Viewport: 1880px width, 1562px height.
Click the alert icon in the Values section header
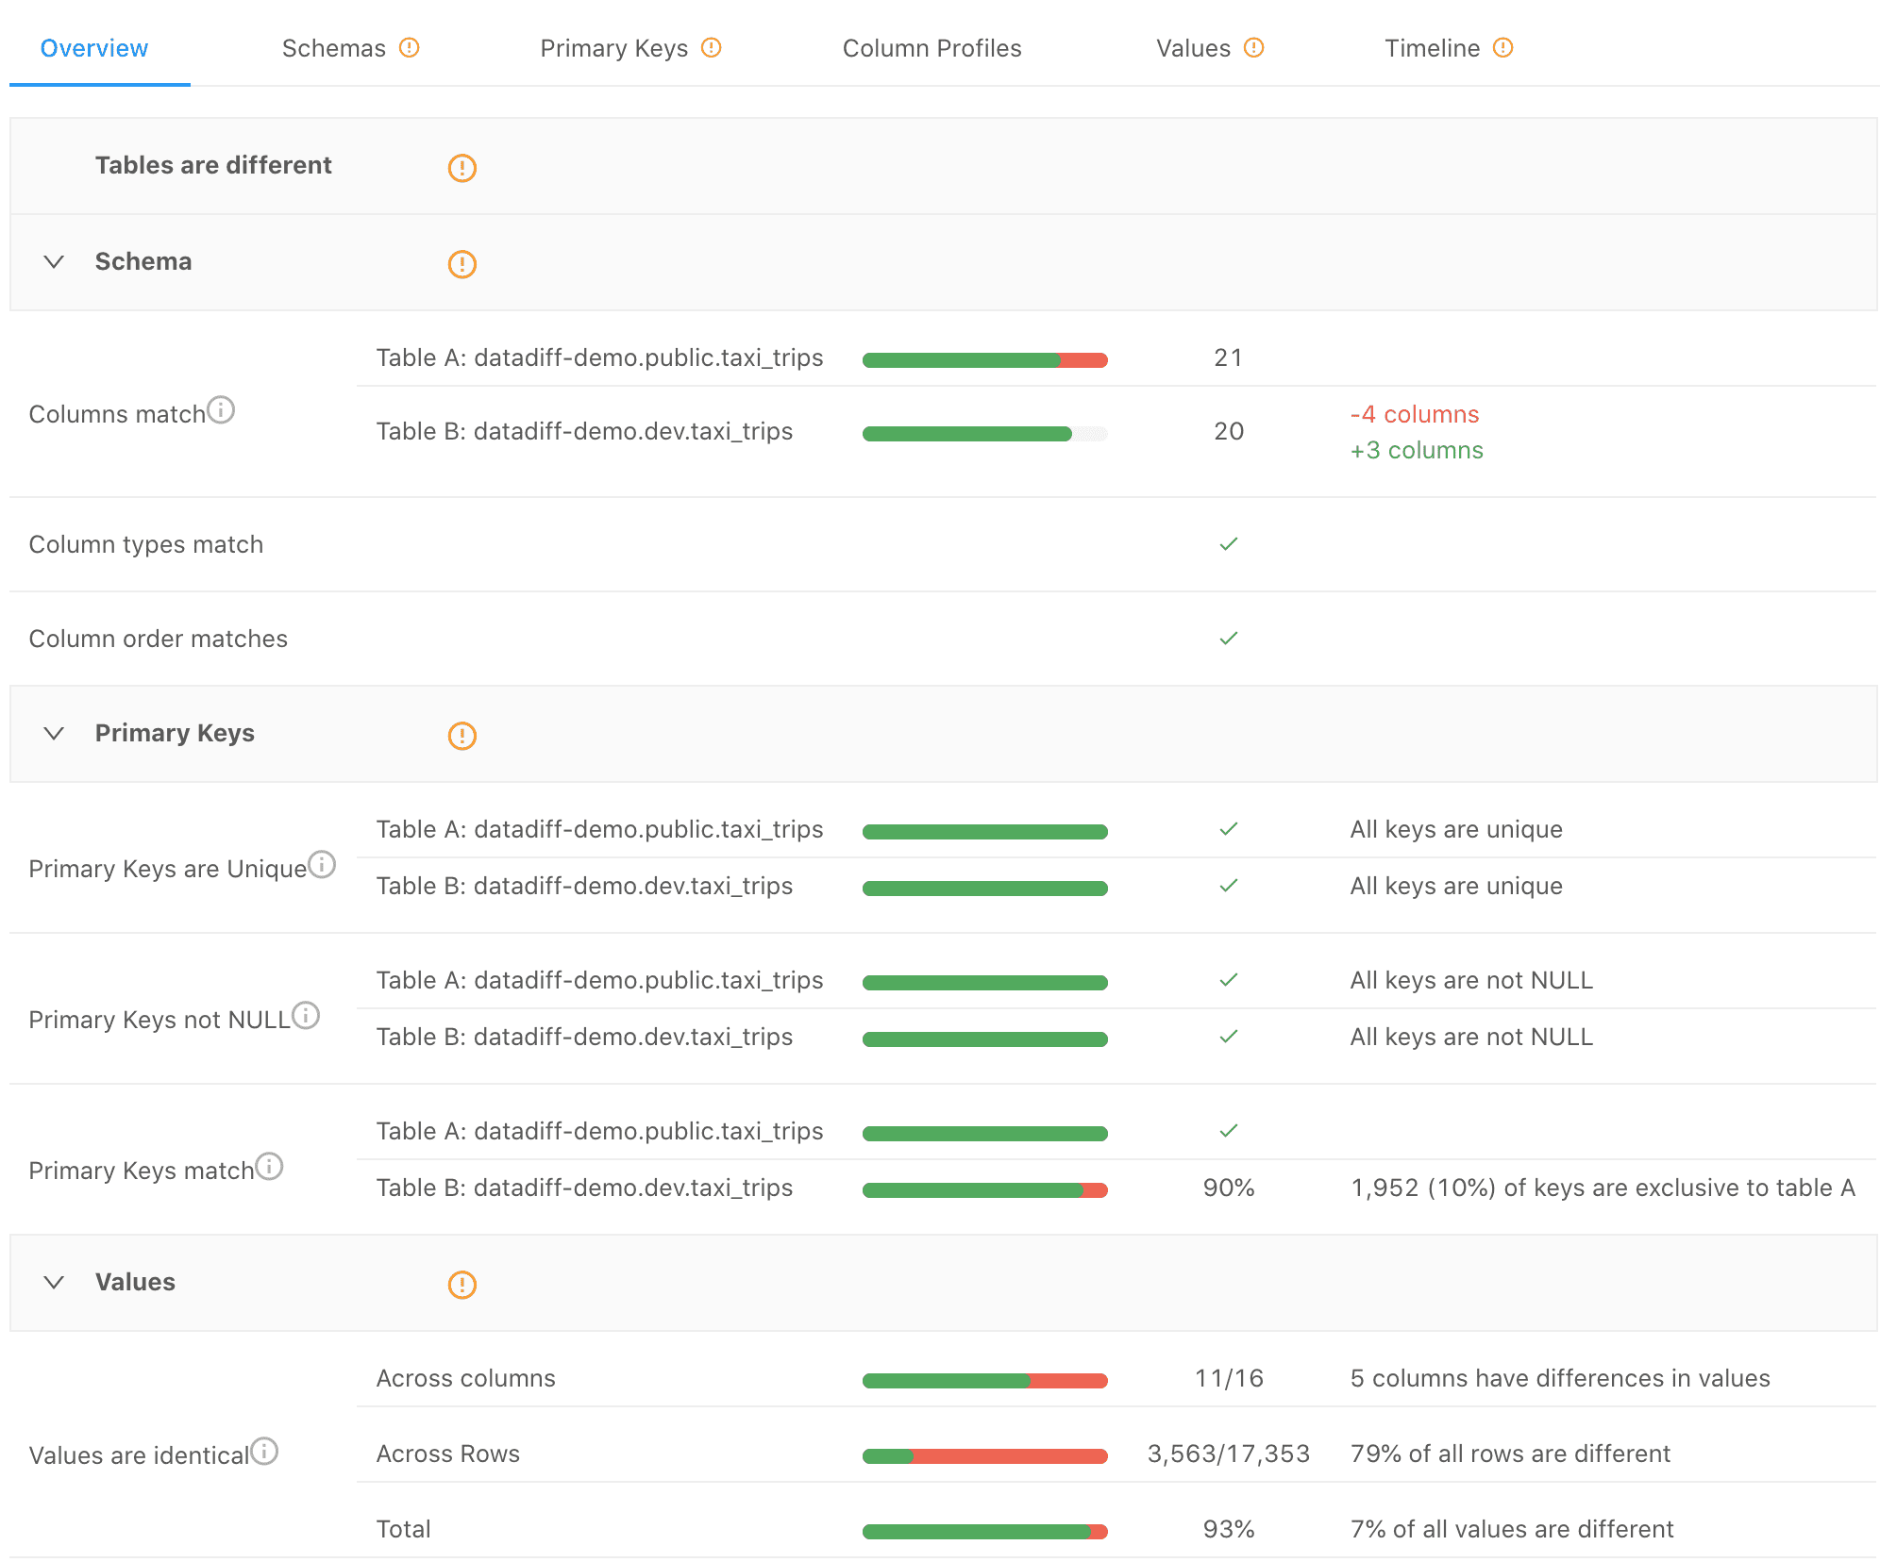[x=462, y=1284]
